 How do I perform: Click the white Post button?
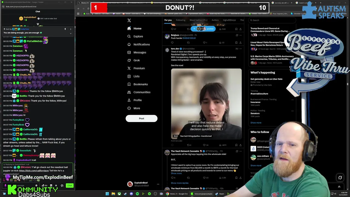(141, 118)
